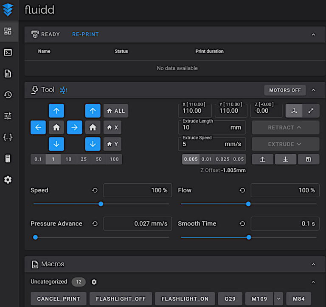Open the Dashboard page in sidebar
Image resolution: width=326 pixels, height=307 pixels.
tap(8, 31)
